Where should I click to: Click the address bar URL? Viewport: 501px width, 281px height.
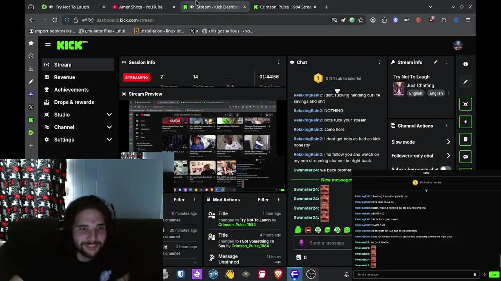pyautogui.click(x=125, y=20)
